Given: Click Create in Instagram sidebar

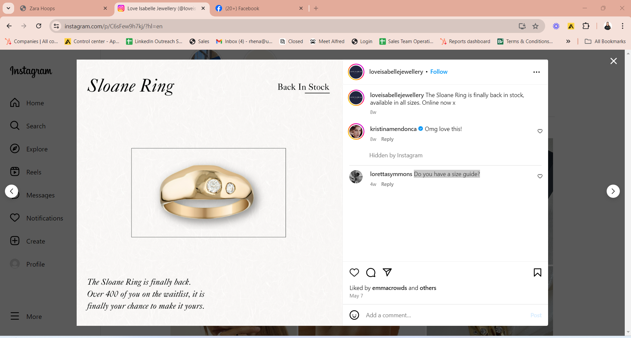Looking at the screenshot, I should click(27, 241).
